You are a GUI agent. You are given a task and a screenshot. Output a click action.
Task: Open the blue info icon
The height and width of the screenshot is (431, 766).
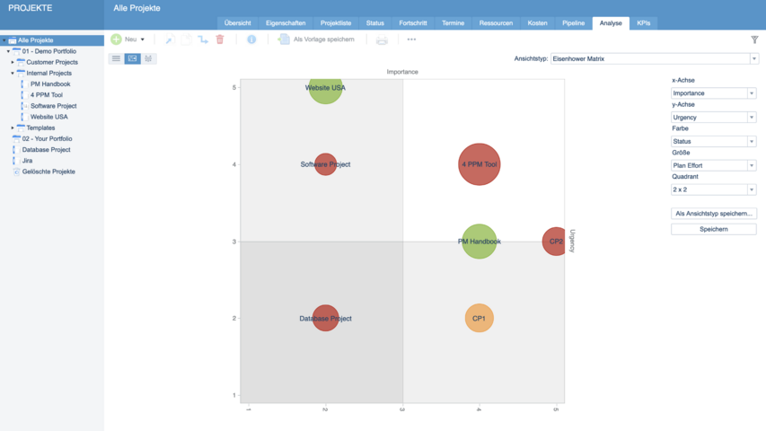click(x=251, y=40)
